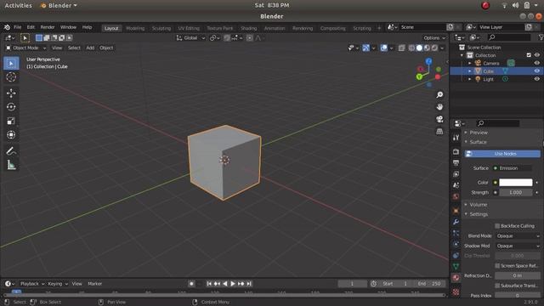
Task: Open the Ubuntu Activities overview
Action: (x=18, y=6)
